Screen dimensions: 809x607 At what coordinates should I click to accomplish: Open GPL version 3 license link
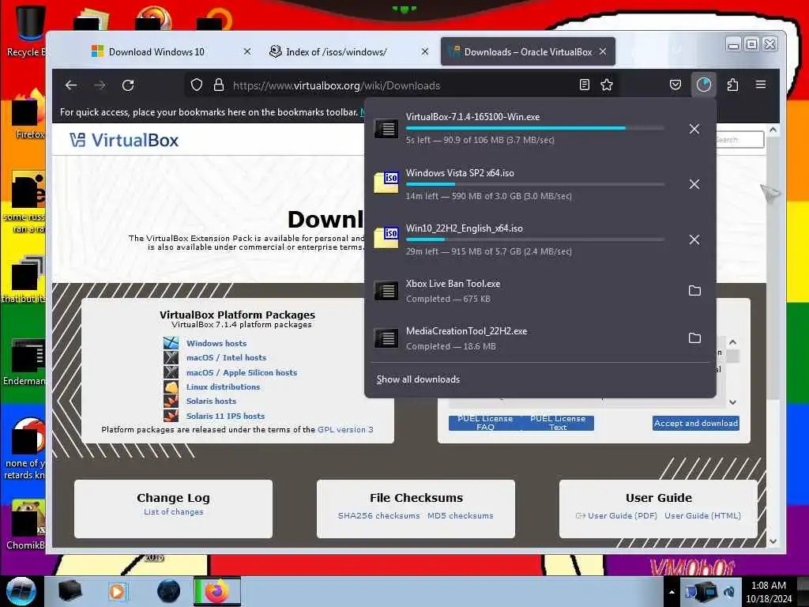345,429
